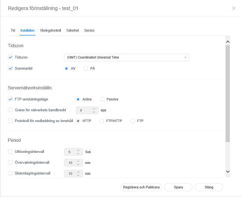Click the vertical scrollbar thumb
The image size is (242, 197).
coord(228,93)
